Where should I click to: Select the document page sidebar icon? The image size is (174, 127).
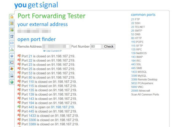click(12, 76)
